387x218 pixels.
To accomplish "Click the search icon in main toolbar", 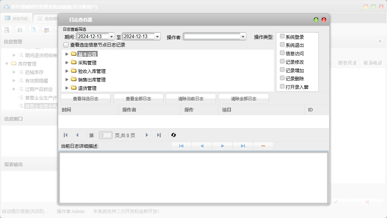I will (7, 30).
